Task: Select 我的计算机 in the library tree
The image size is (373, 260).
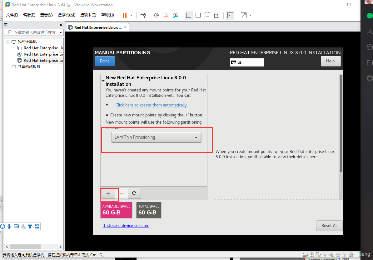Action: pyautogui.click(x=27, y=42)
